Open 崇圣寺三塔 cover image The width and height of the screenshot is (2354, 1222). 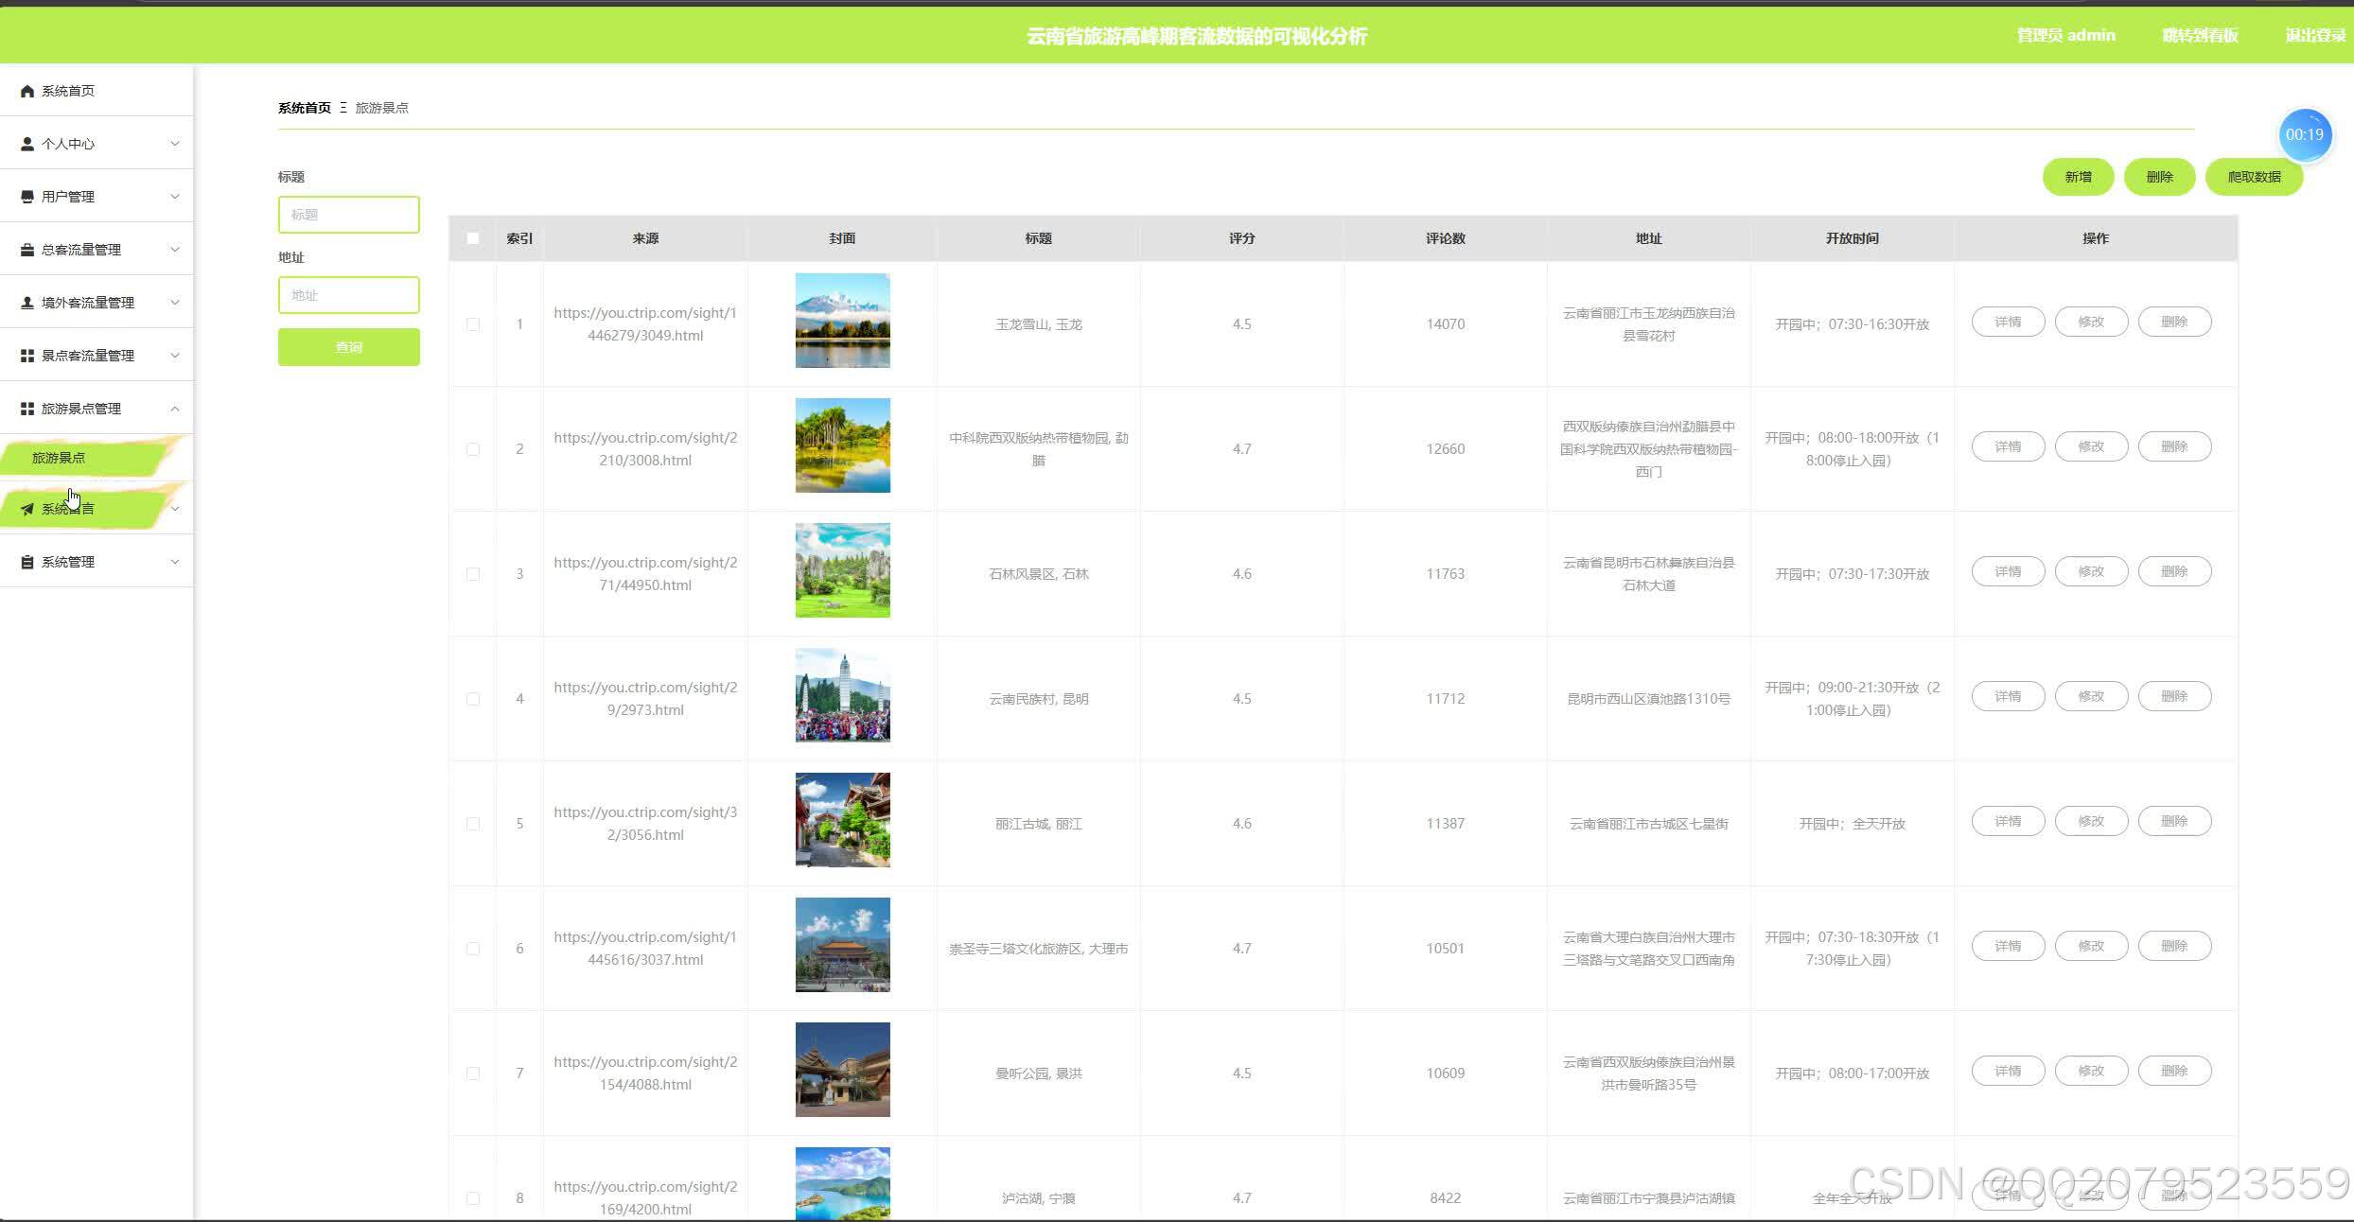[x=842, y=945]
